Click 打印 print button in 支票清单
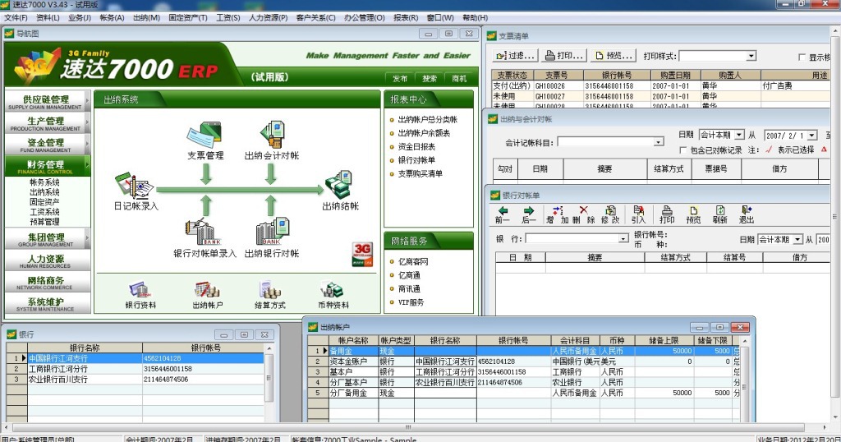Screen dimensions: 841x442 563,56
